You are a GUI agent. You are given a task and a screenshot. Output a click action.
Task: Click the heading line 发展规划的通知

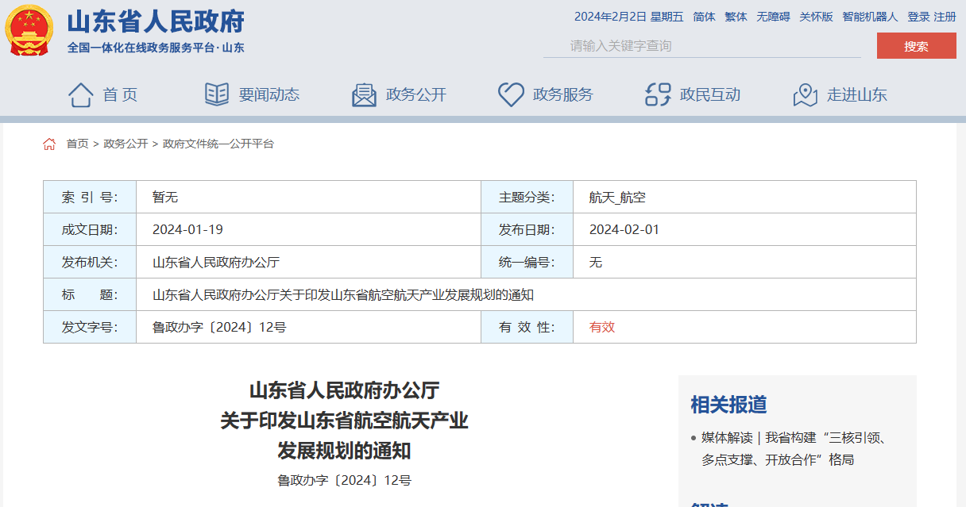click(x=344, y=451)
